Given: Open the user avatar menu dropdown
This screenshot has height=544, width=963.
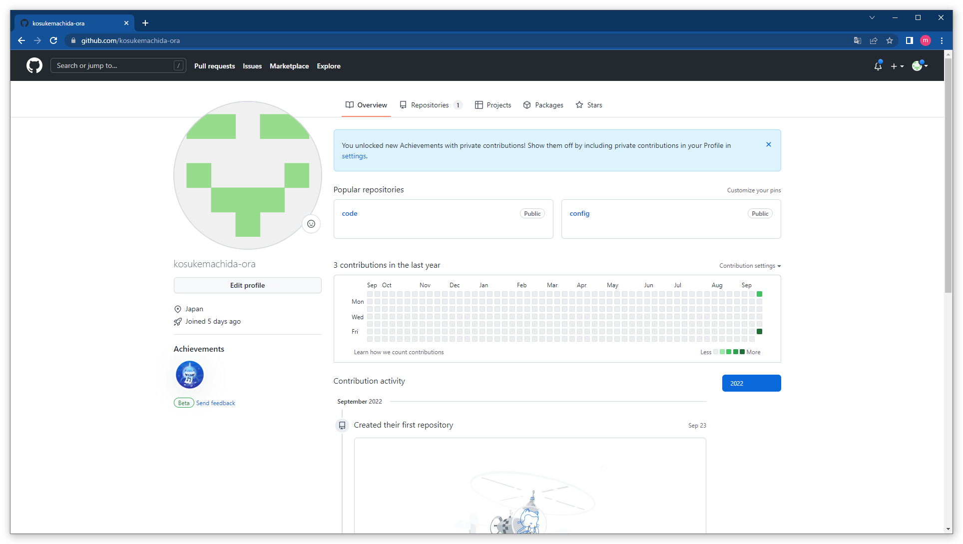Looking at the screenshot, I should click(x=920, y=66).
